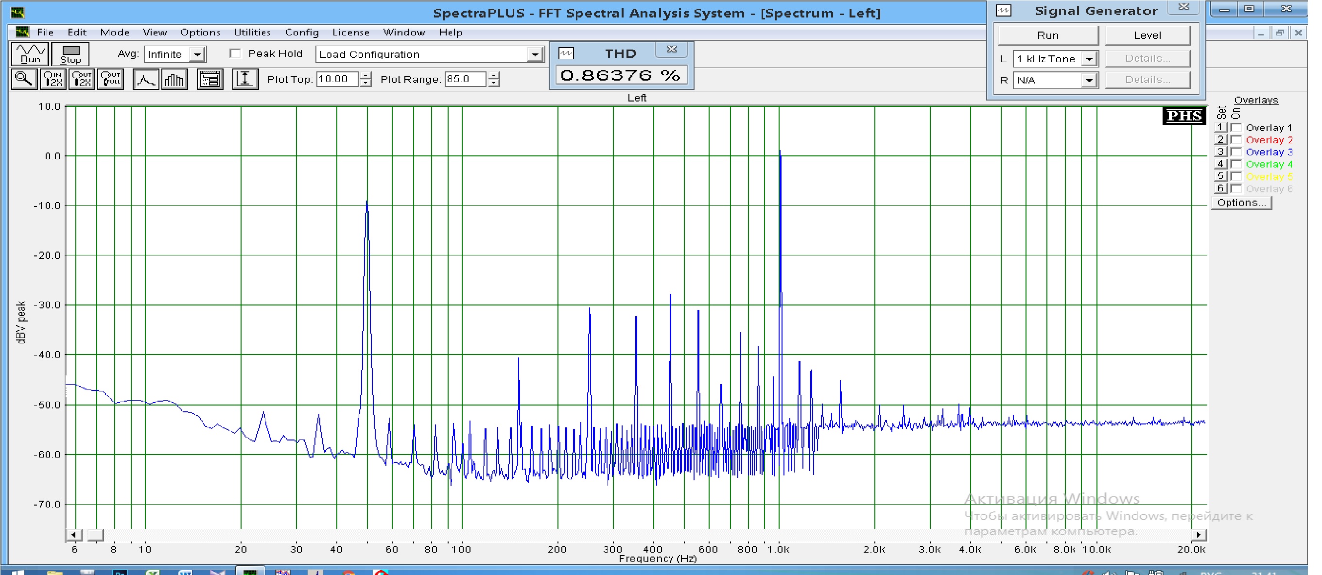Open the Utilities menu
Viewport: 1322px width, 575px height.
[252, 33]
